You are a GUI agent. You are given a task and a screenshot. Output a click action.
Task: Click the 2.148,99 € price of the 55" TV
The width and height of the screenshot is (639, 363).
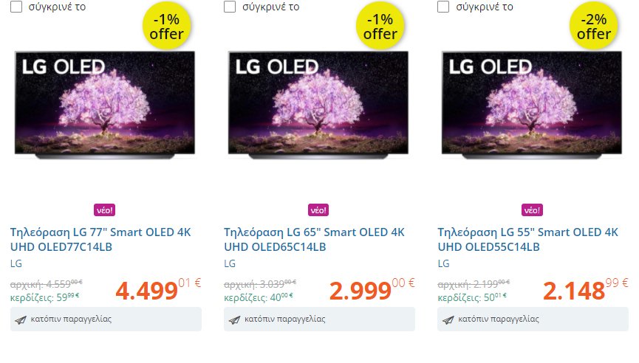586,289
